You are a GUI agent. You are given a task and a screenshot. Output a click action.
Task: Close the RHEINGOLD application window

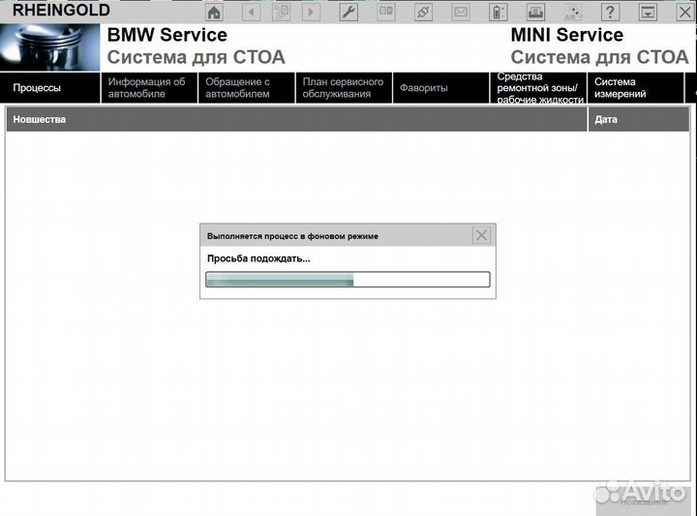pyautogui.click(x=685, y=12)
